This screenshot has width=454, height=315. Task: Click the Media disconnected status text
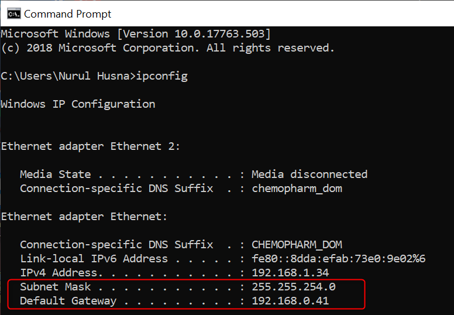[x=309, y=174]
